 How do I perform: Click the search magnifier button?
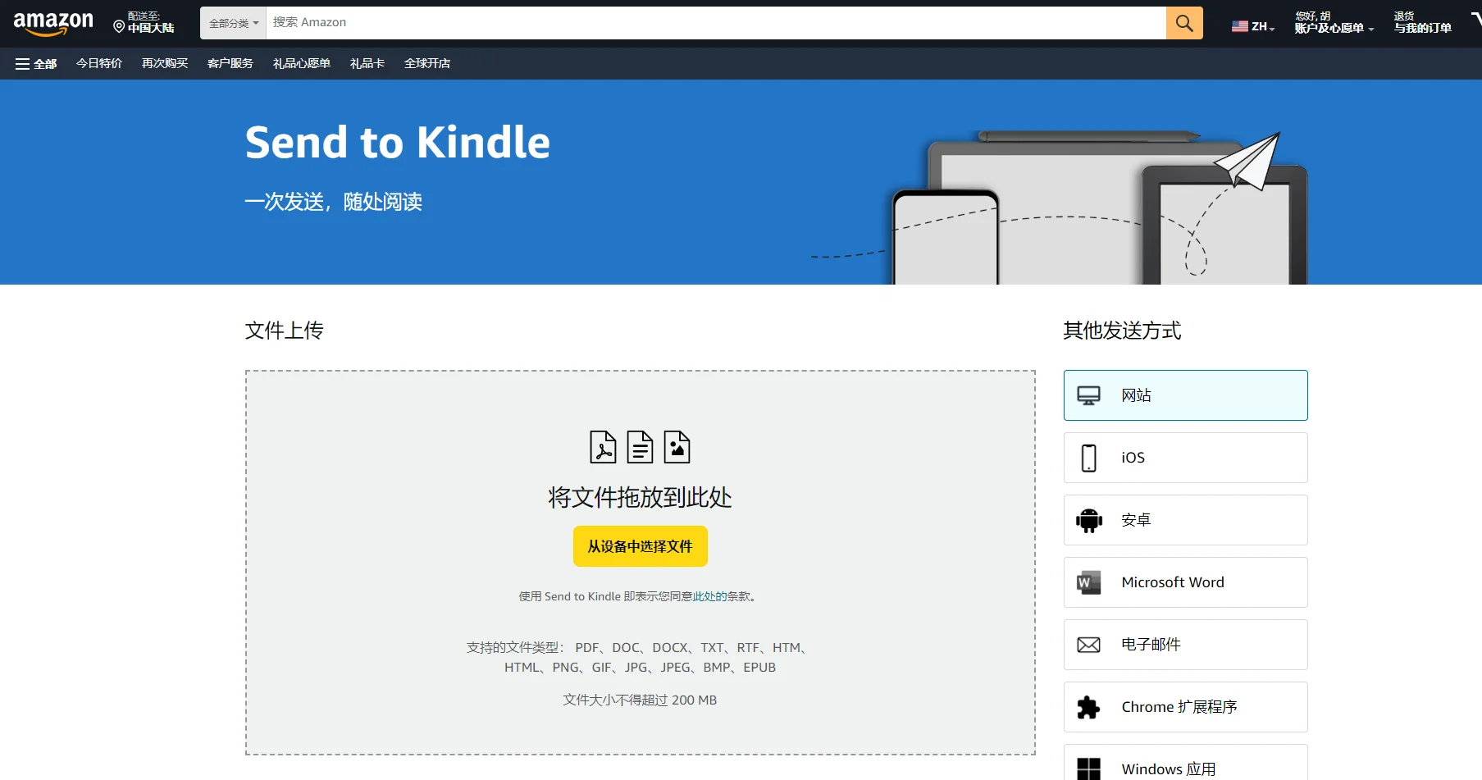click(x=1184, y=23)
